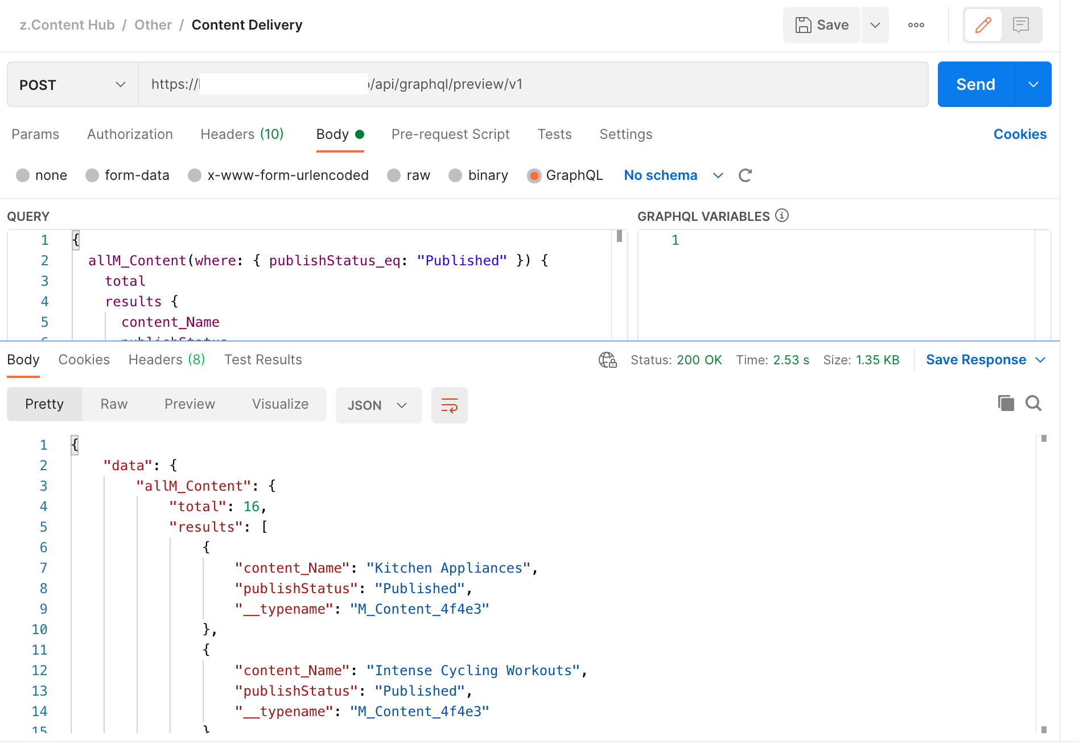Expand the Save options arrow

(875, 25)
